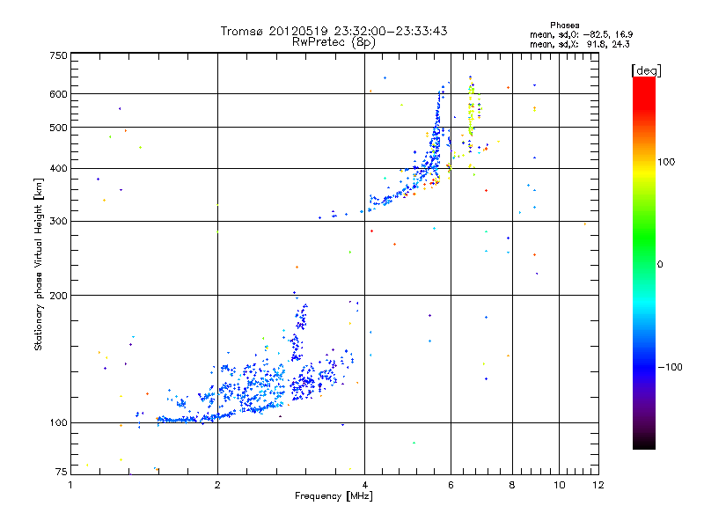This screenshot has width=704, height=528.
Task: Click the y-axis tick label "400"
Action: (58, 169)
